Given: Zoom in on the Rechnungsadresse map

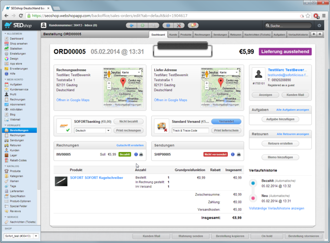Looking at the screenshot, I should click(x=109, y=83).
